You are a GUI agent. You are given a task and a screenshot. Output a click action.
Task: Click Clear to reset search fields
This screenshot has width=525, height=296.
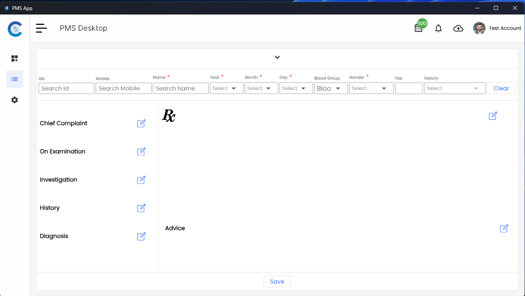(501, 88)
